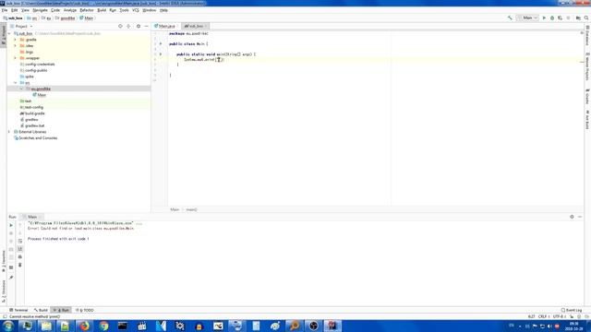
Task: Open the Windows Start menu
Action: 8,326
